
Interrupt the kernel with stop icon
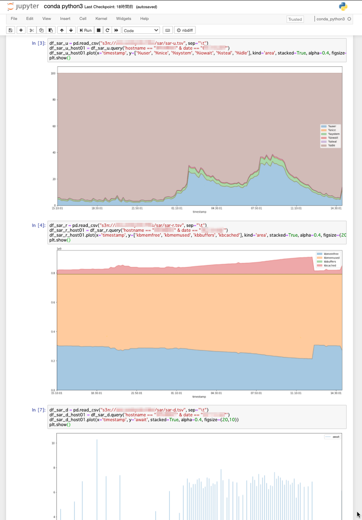99,30
